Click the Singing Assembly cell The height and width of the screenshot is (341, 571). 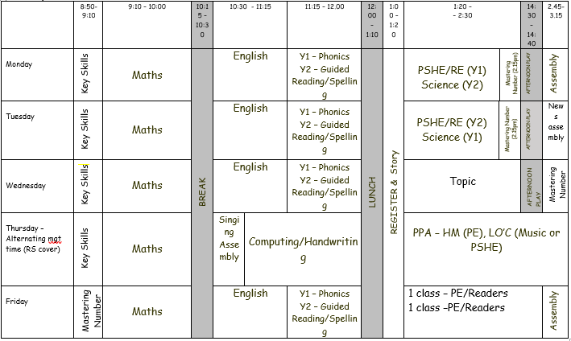coord(229,249)
